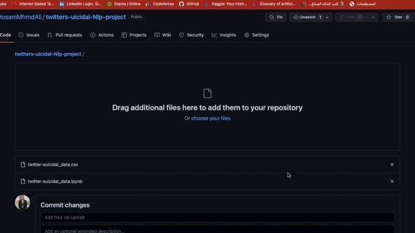Open the HosamMhmdAli owner profile link
This screenshot has width=415, height=233.
click(x=20, y=17)
